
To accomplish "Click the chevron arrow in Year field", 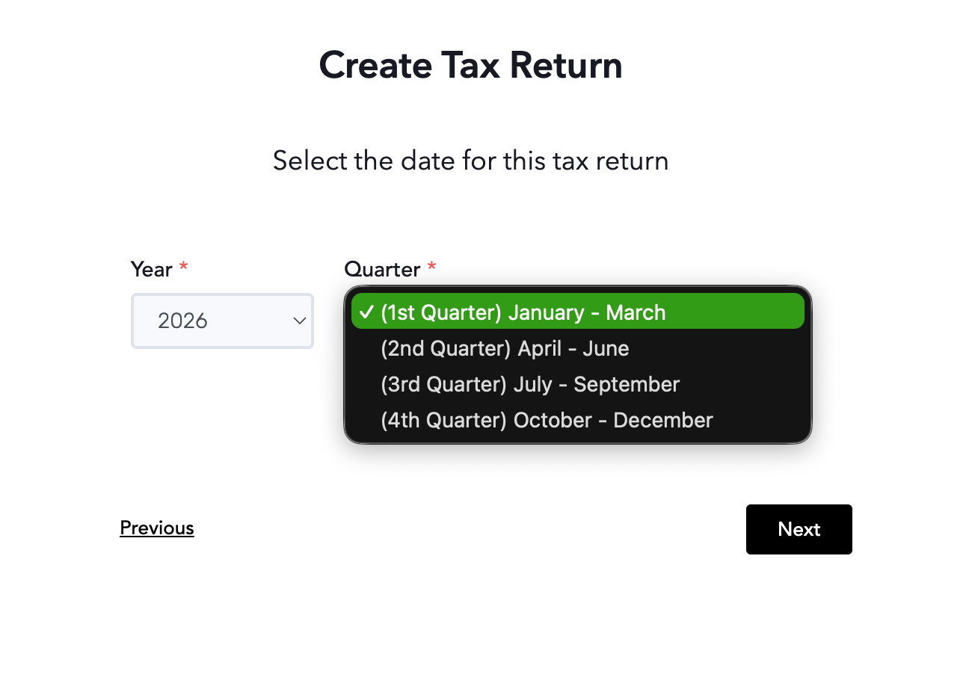I will click(x=300, y=321).
